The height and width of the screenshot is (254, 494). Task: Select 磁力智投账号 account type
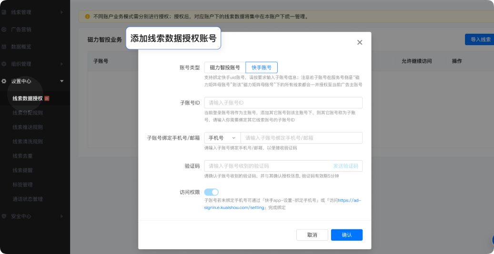pos(225,67)
